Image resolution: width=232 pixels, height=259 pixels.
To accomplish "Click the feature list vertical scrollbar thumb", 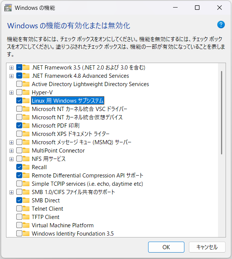I will [221, 113].
